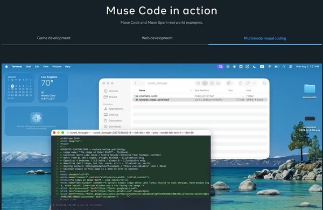Select Desktop in Finder sidebar

(111, 115)
